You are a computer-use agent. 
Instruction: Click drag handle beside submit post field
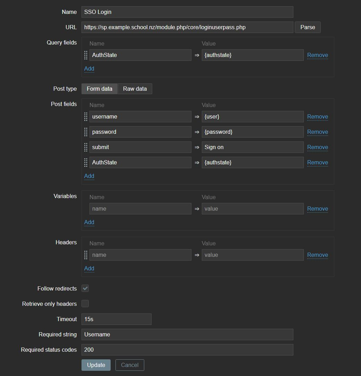(86, 147)
